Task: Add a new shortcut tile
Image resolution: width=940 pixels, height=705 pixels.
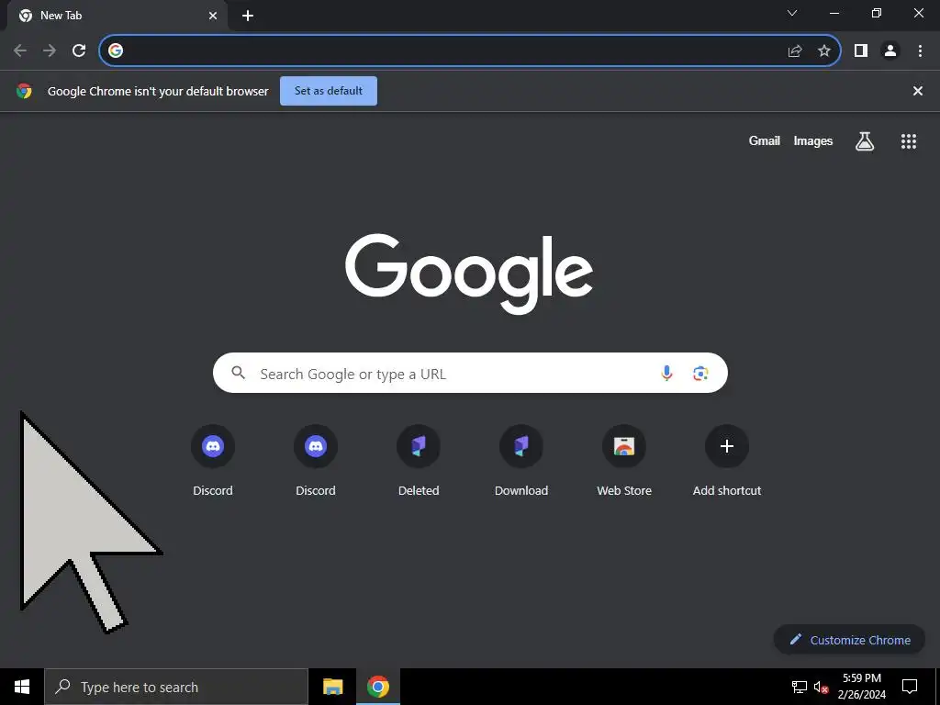Action: (x=727, y=461)
